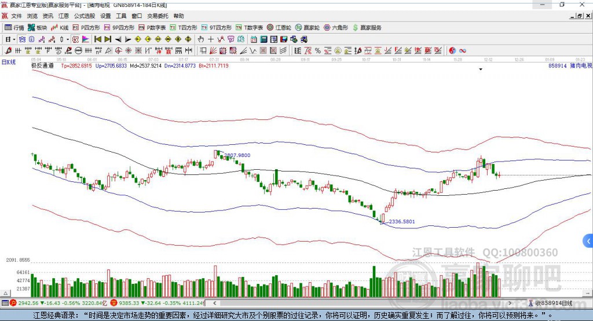Select the Gann fan lines tool
Image resolution: width=593 pixels, height=321 pixels.
[x=213, y=51]
